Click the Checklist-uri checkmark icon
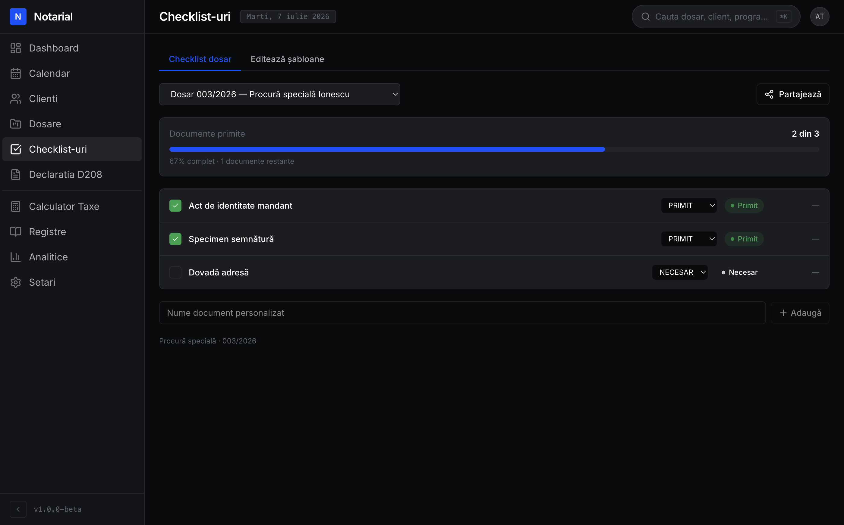This screenshot has height=525, width=844. [16, 149]
